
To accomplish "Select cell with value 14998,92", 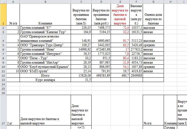I will tap(81, 49).
